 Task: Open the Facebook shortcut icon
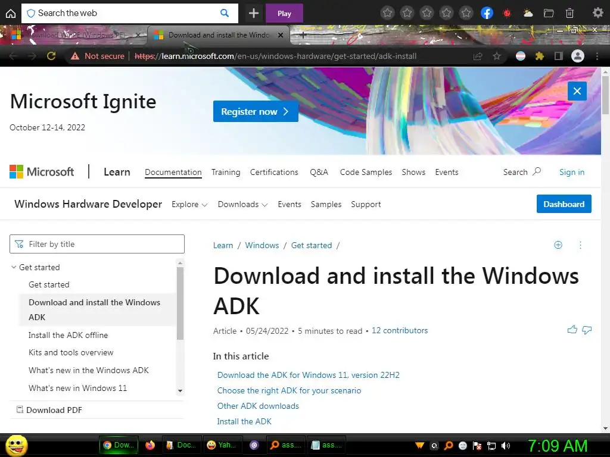pyautogui.click(x=487, y=13)
